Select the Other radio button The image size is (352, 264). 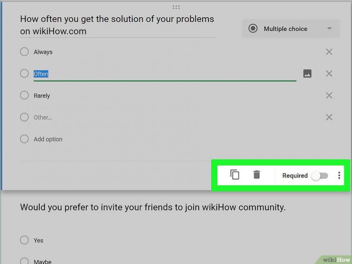point(24,117)
